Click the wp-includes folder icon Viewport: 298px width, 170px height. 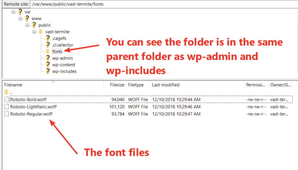coord(48,71)
